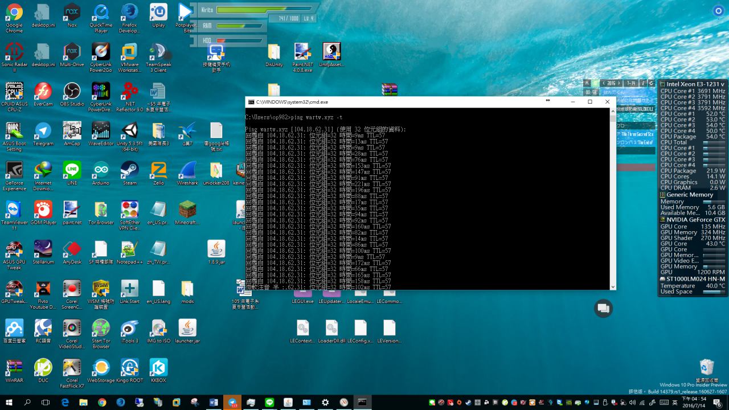Launch Steam from the desktop
This screenshot has height=410, width=729.
coord(129,171)
